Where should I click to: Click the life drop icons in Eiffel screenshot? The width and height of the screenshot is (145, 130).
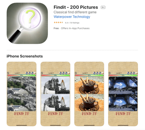(x=131, y=73)
